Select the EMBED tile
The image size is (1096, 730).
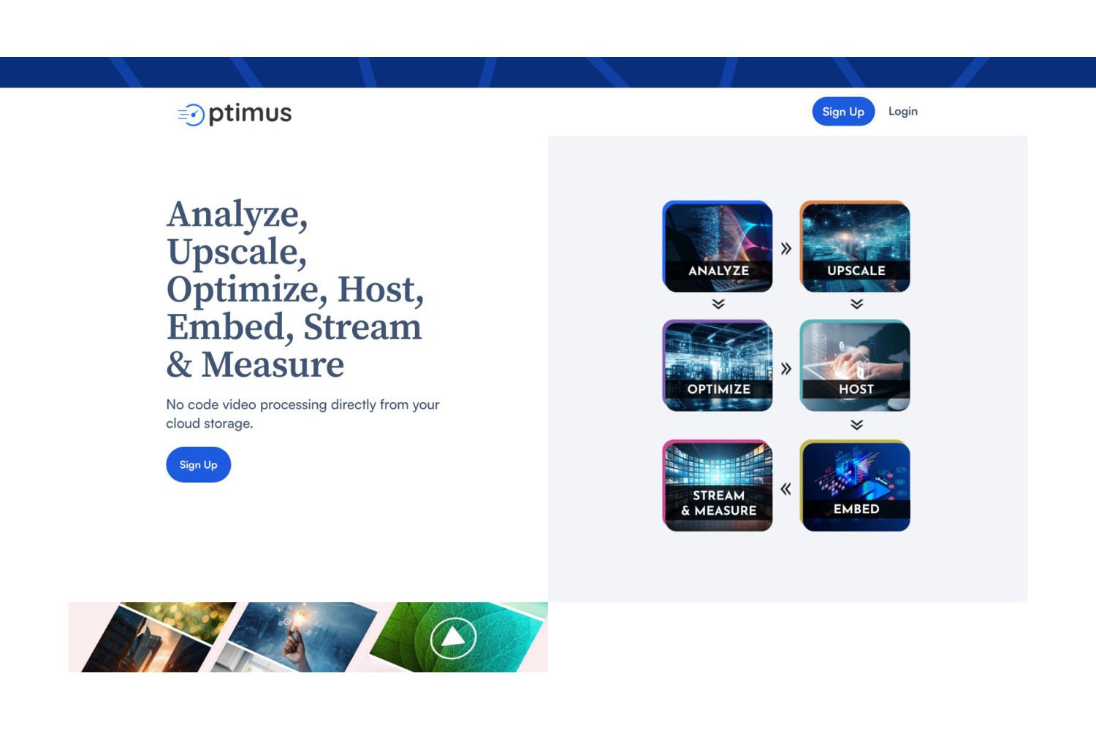(x=855, y=485)
